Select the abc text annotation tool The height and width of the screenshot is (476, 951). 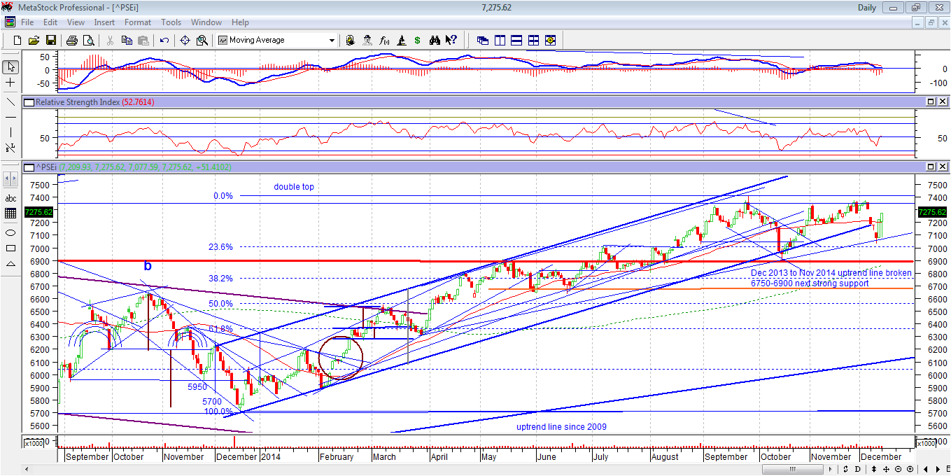pyautogui.click(x=10, y=198)
